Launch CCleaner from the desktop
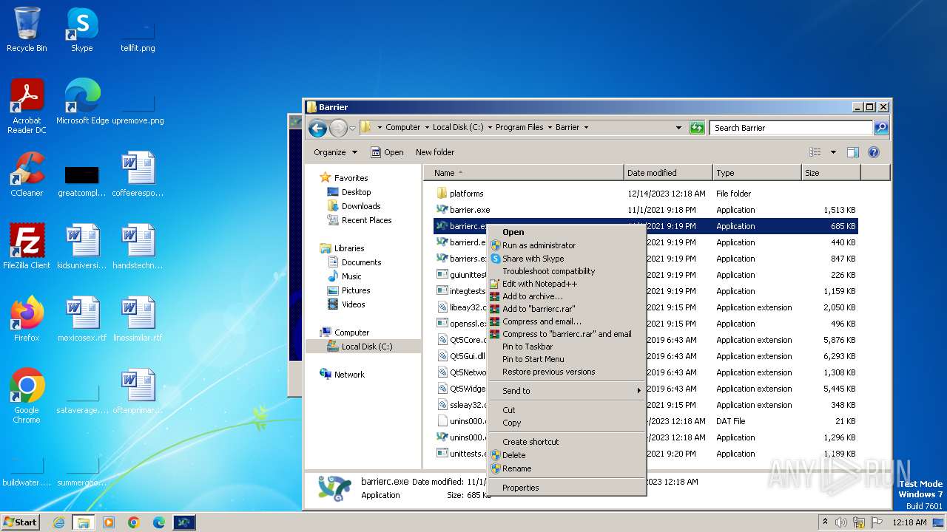947x532 pixels. pos(27,174)
